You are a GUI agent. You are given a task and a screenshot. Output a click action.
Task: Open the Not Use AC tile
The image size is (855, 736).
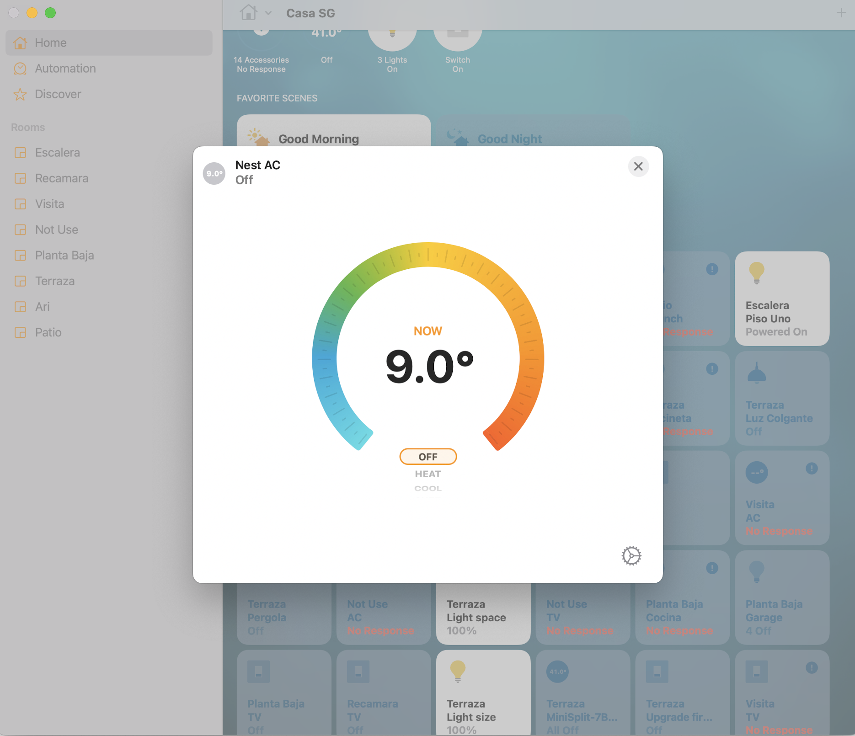(384, 613)
